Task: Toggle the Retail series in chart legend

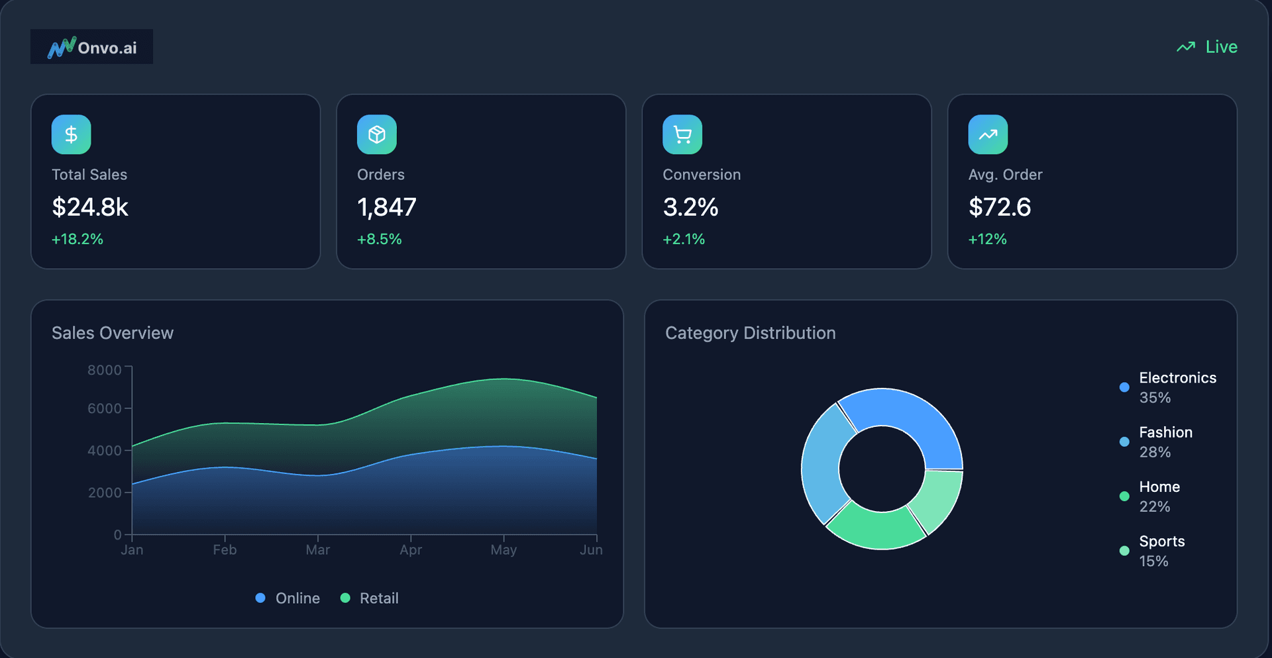Action: click(370, 598)
